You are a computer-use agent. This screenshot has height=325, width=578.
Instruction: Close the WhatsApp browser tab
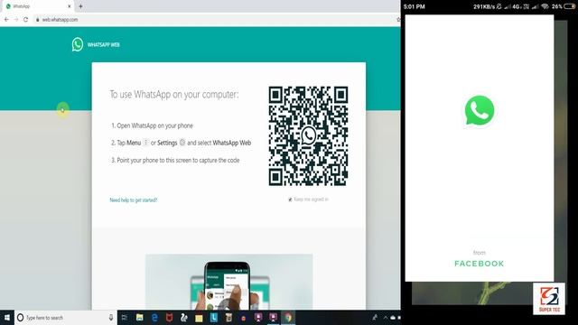[69, 6]
